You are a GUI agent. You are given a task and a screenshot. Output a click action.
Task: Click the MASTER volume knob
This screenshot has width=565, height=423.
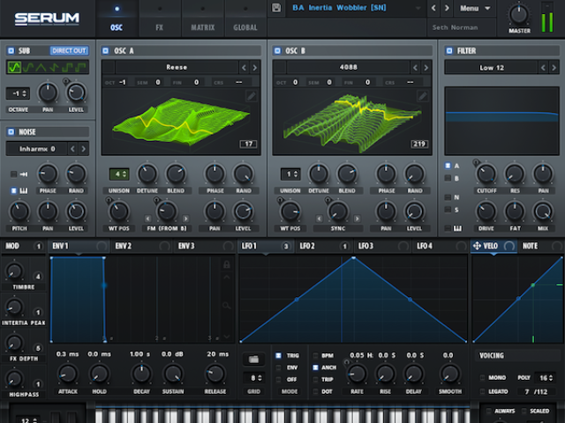point(519,14)
